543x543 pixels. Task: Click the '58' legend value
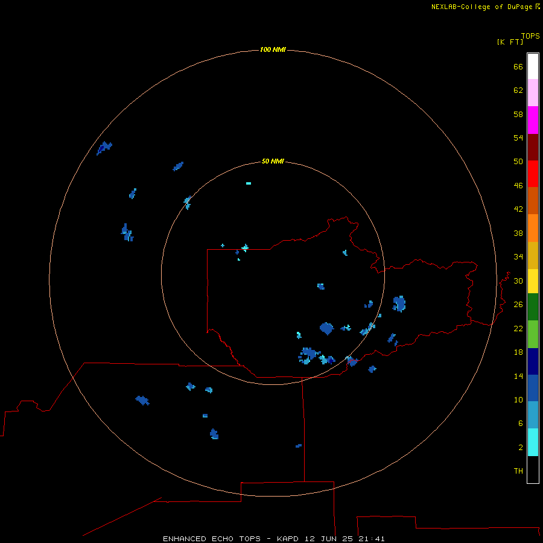tap(518, 114)
